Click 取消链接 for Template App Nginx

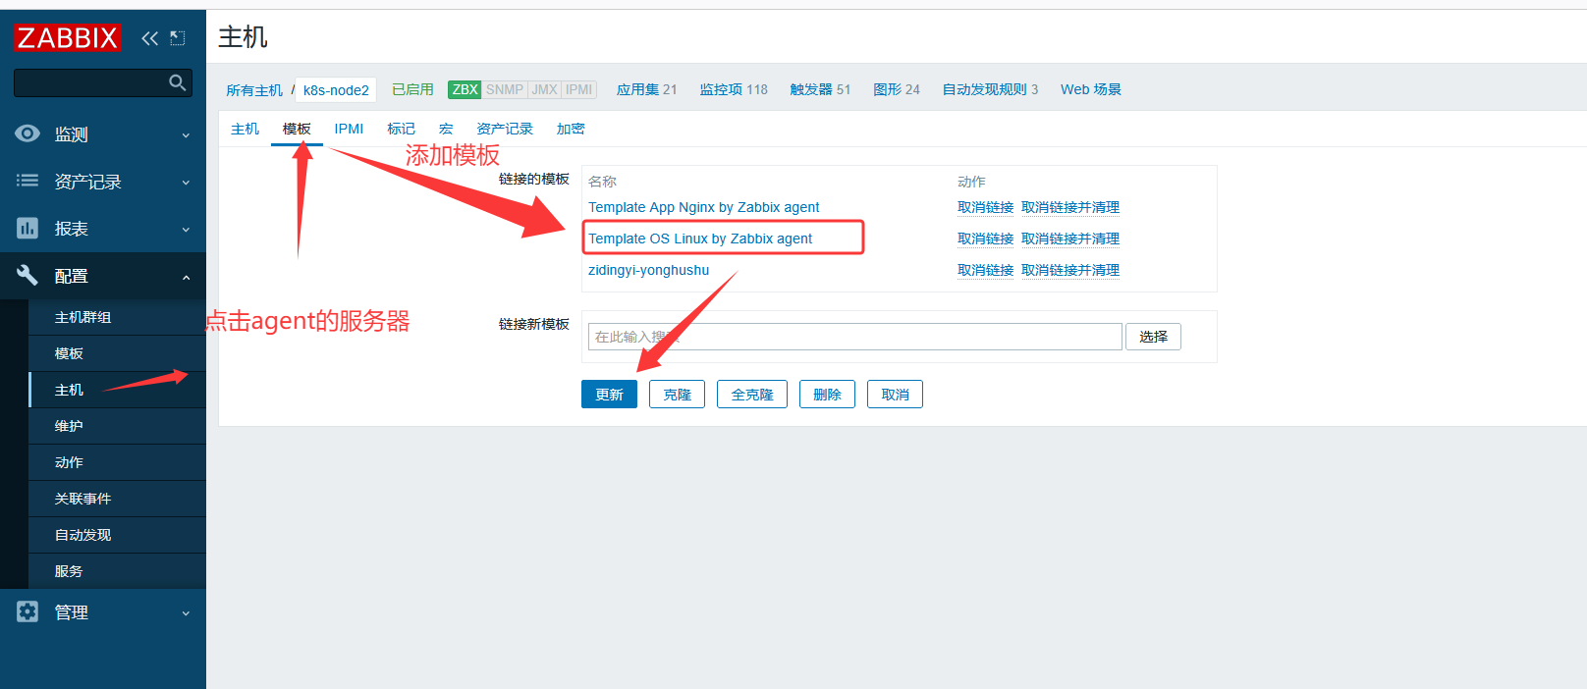[x=985, y=207]
